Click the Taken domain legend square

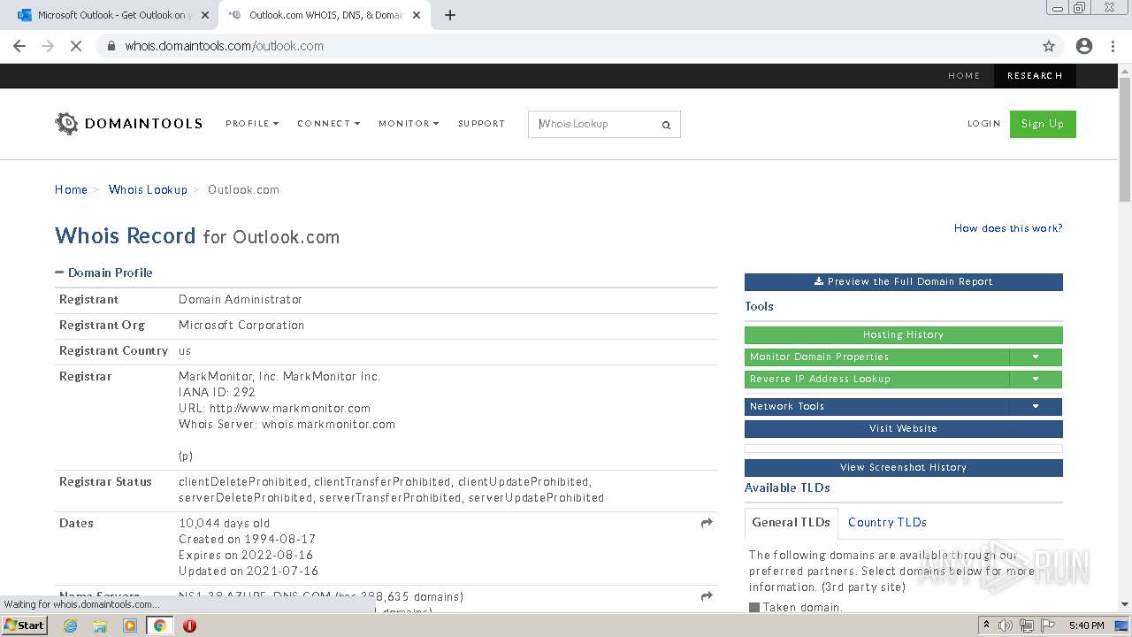point(754,608)
